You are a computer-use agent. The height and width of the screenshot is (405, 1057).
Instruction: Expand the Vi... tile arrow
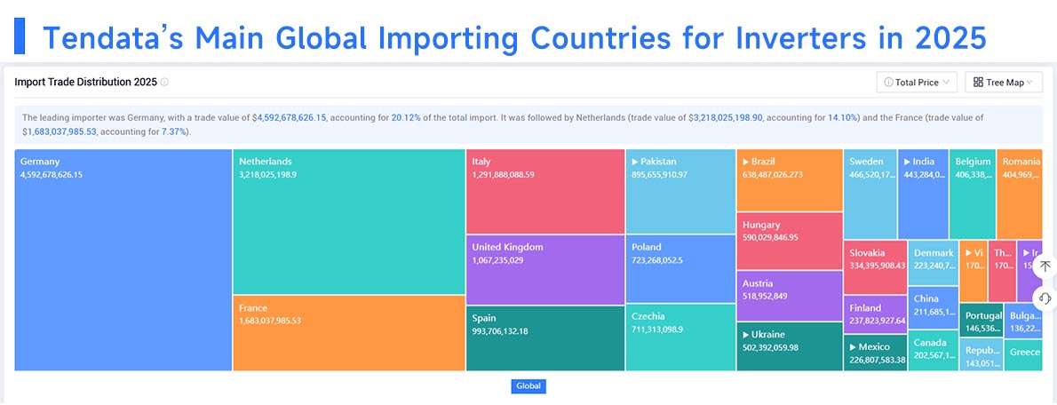point(969,253)
